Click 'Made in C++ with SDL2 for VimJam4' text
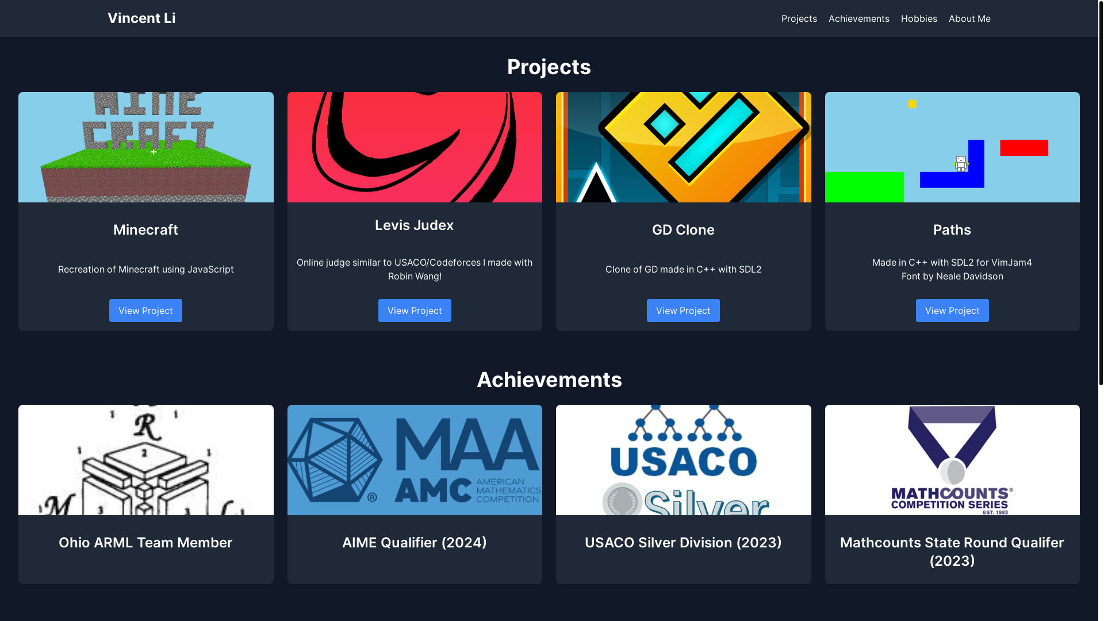Viewport: 1104px width, 621px height. pyautogui.click(x=952, y=262)
